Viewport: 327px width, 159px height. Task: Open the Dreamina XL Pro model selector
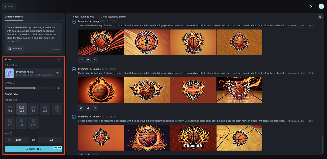pyautogui.click(x=33, y=73)
